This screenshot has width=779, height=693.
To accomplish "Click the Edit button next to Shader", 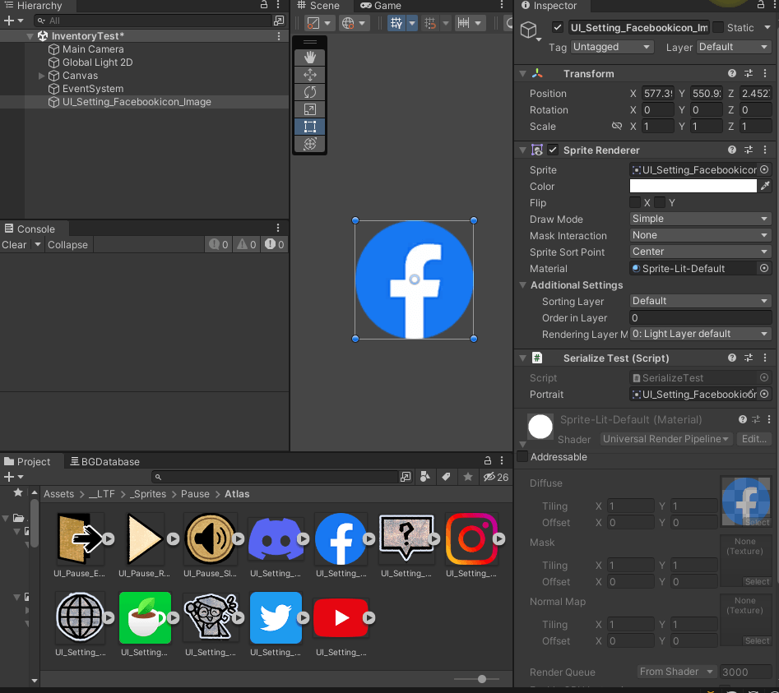I will (753, 439).
